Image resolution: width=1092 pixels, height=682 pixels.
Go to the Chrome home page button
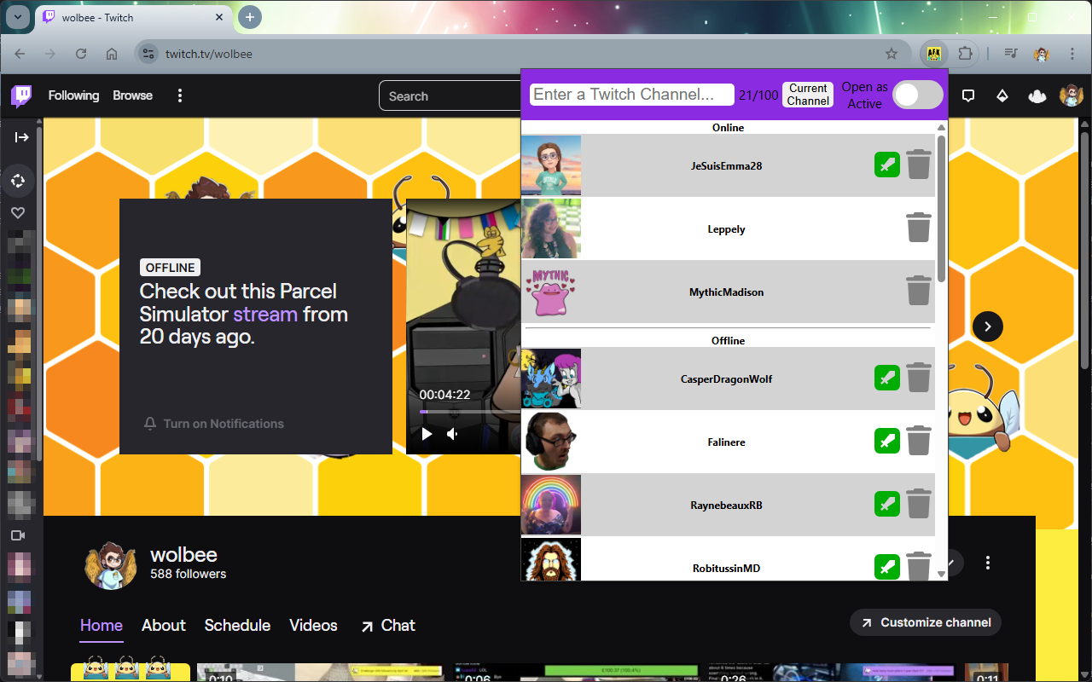112,54
